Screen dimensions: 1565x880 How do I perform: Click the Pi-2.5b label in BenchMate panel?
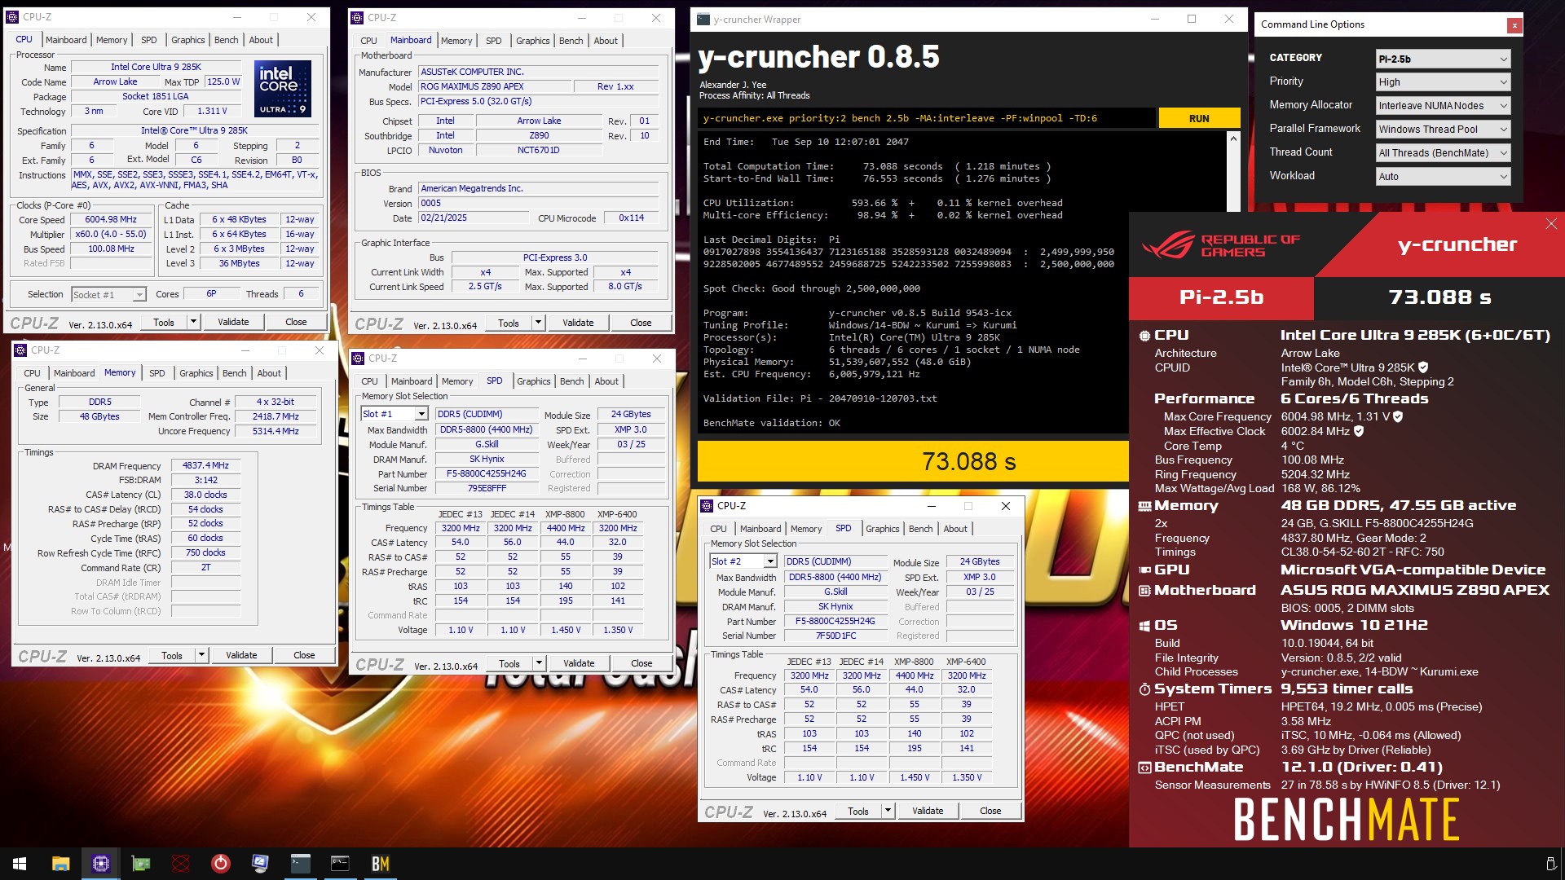point(1221,297)
